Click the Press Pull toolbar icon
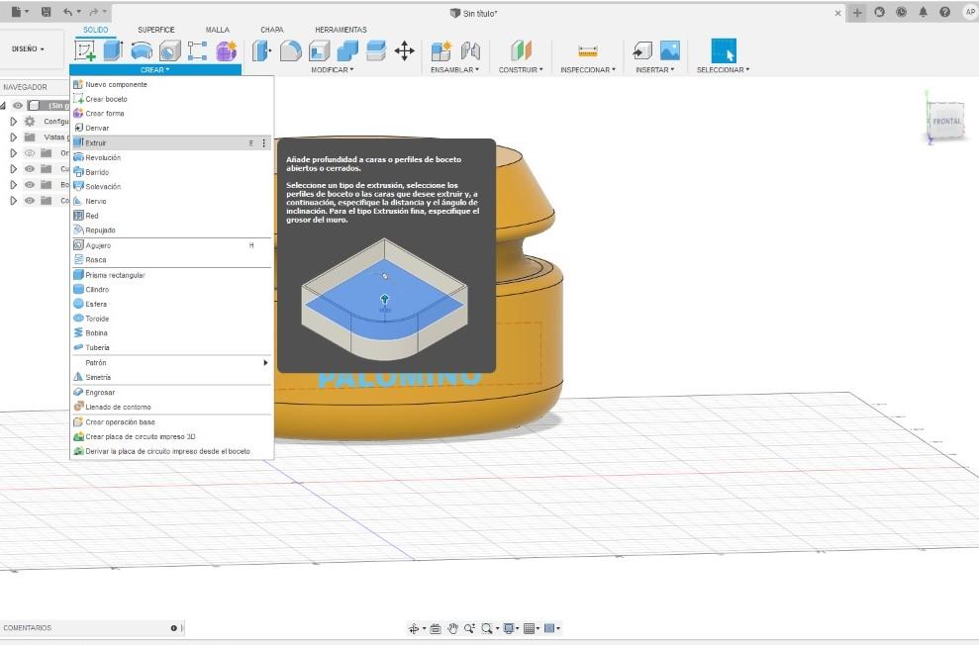 (x=262, y=50)
